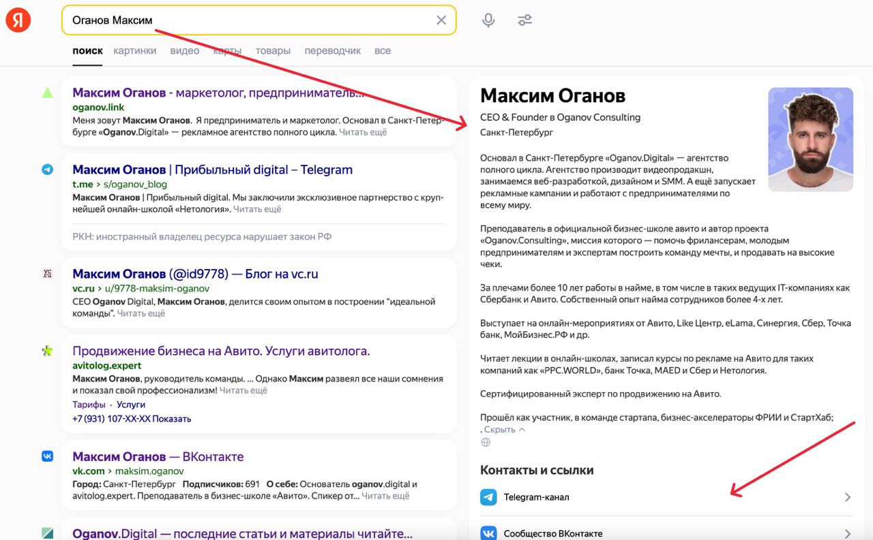The width and height of the screenshot is (873, 540).
Task: Open result Прибыльный digital – Telegram
Action: [213, 170]
